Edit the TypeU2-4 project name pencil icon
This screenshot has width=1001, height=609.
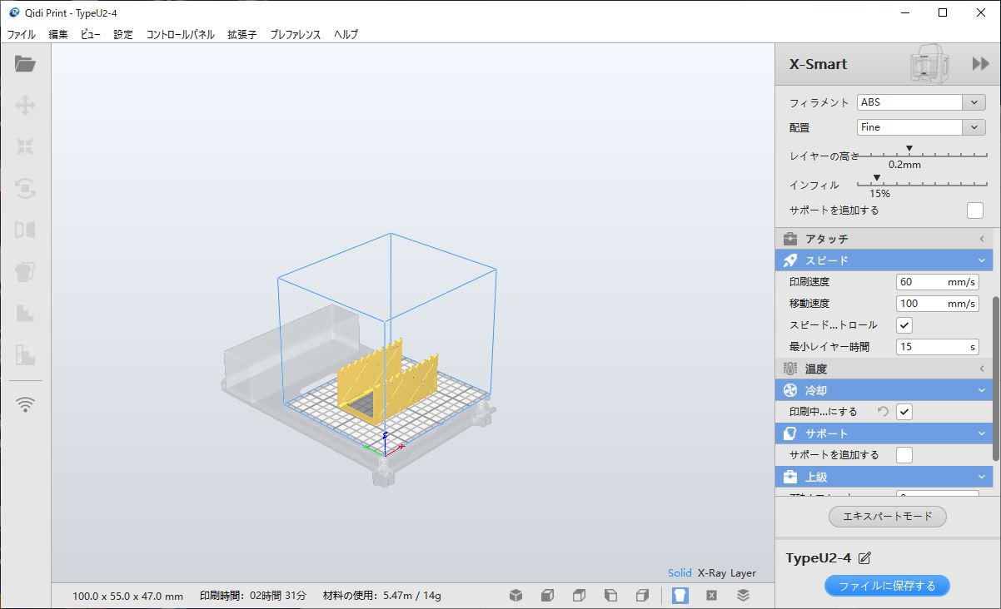[864, 558]
